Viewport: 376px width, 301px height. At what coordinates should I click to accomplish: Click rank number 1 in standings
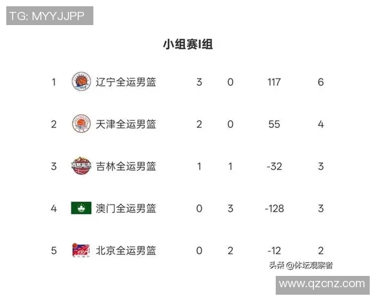(54, 82)
